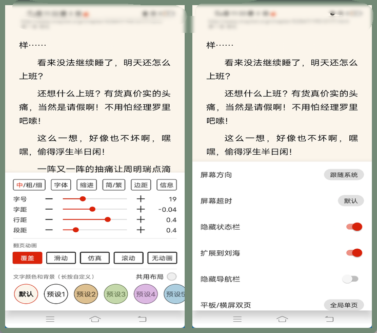Decrease 字距 with the minus icon
Viewport: 377px width, 333px height.
pos(49,209)
